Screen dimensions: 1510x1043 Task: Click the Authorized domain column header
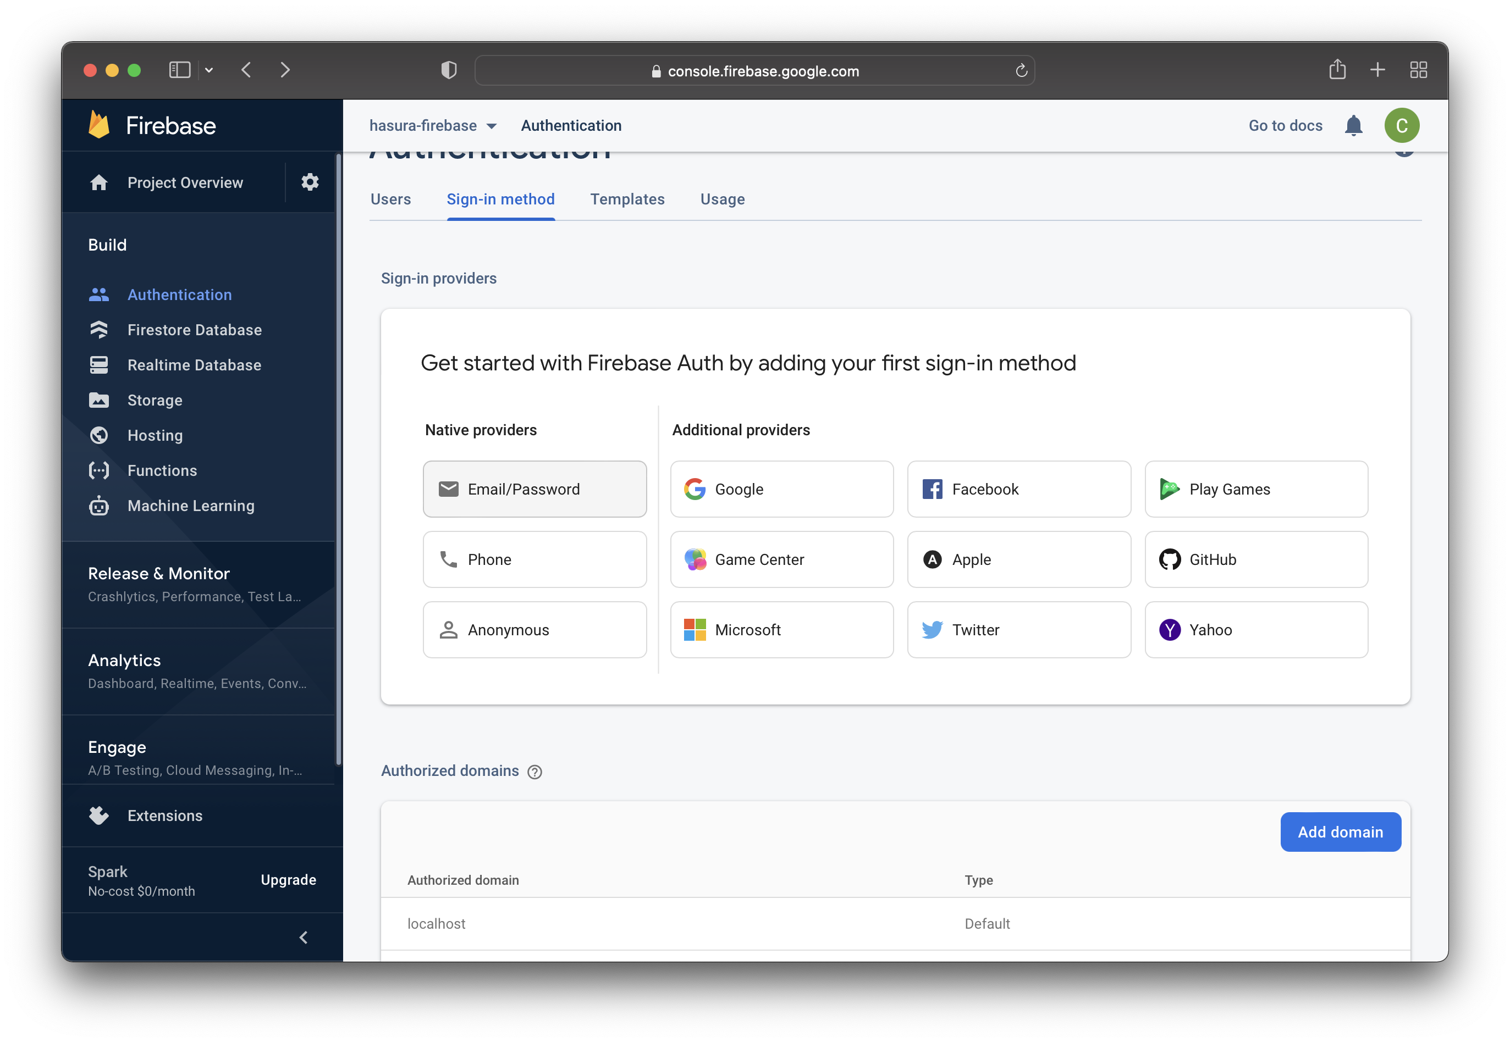click(x=463, y=880)
